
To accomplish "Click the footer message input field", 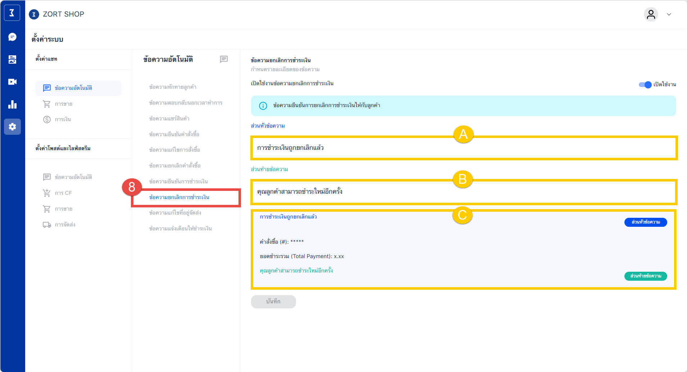I will [x=464, y=192].
